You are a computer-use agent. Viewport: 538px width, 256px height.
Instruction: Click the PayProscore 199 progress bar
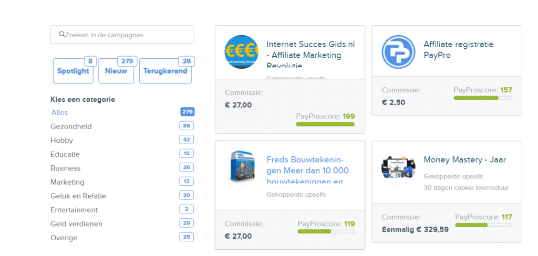click(325, 124)
